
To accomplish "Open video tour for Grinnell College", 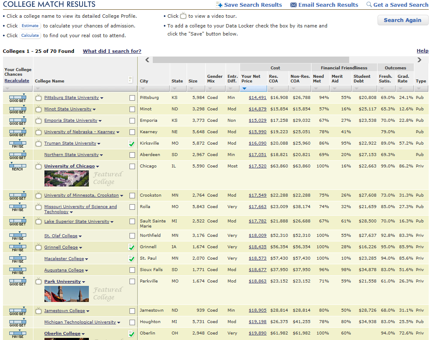I will pyautogui.click(x=39, y=247).
